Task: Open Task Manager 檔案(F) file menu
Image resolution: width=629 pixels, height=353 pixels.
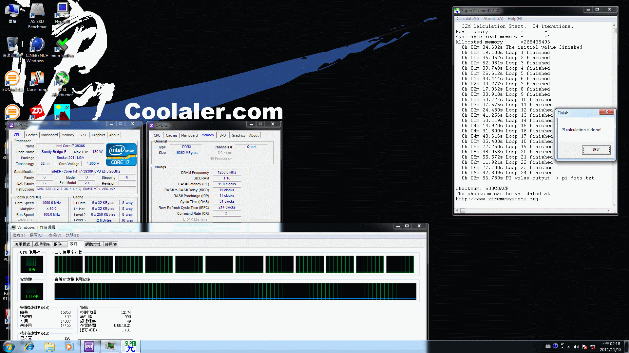Action: [19, 235]
